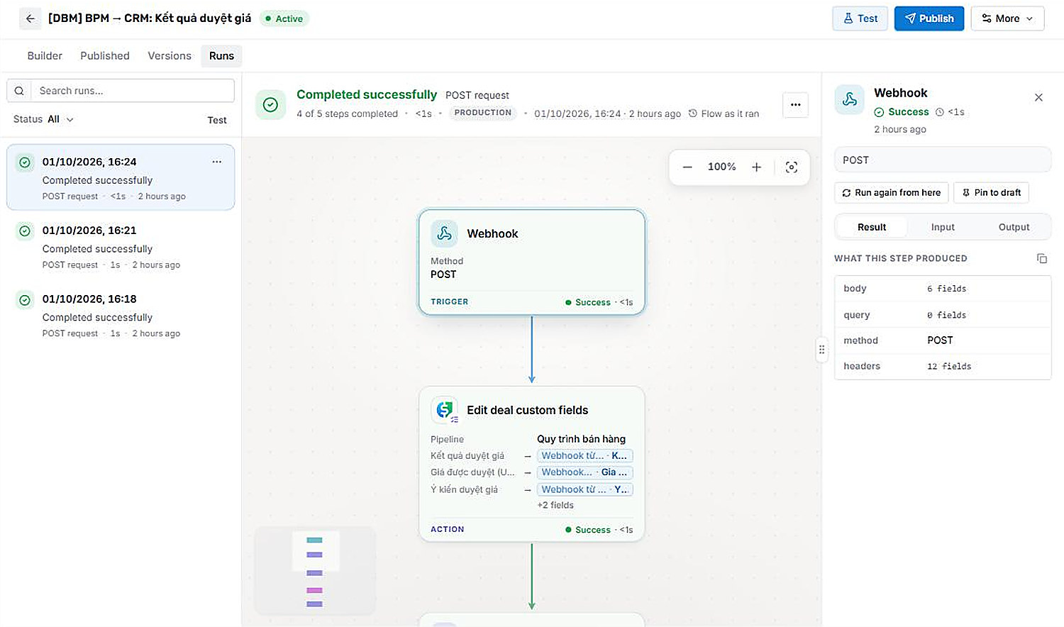Open the three-dot menu on the 16:24 run

pyautogui.click(x=217, y=162)
